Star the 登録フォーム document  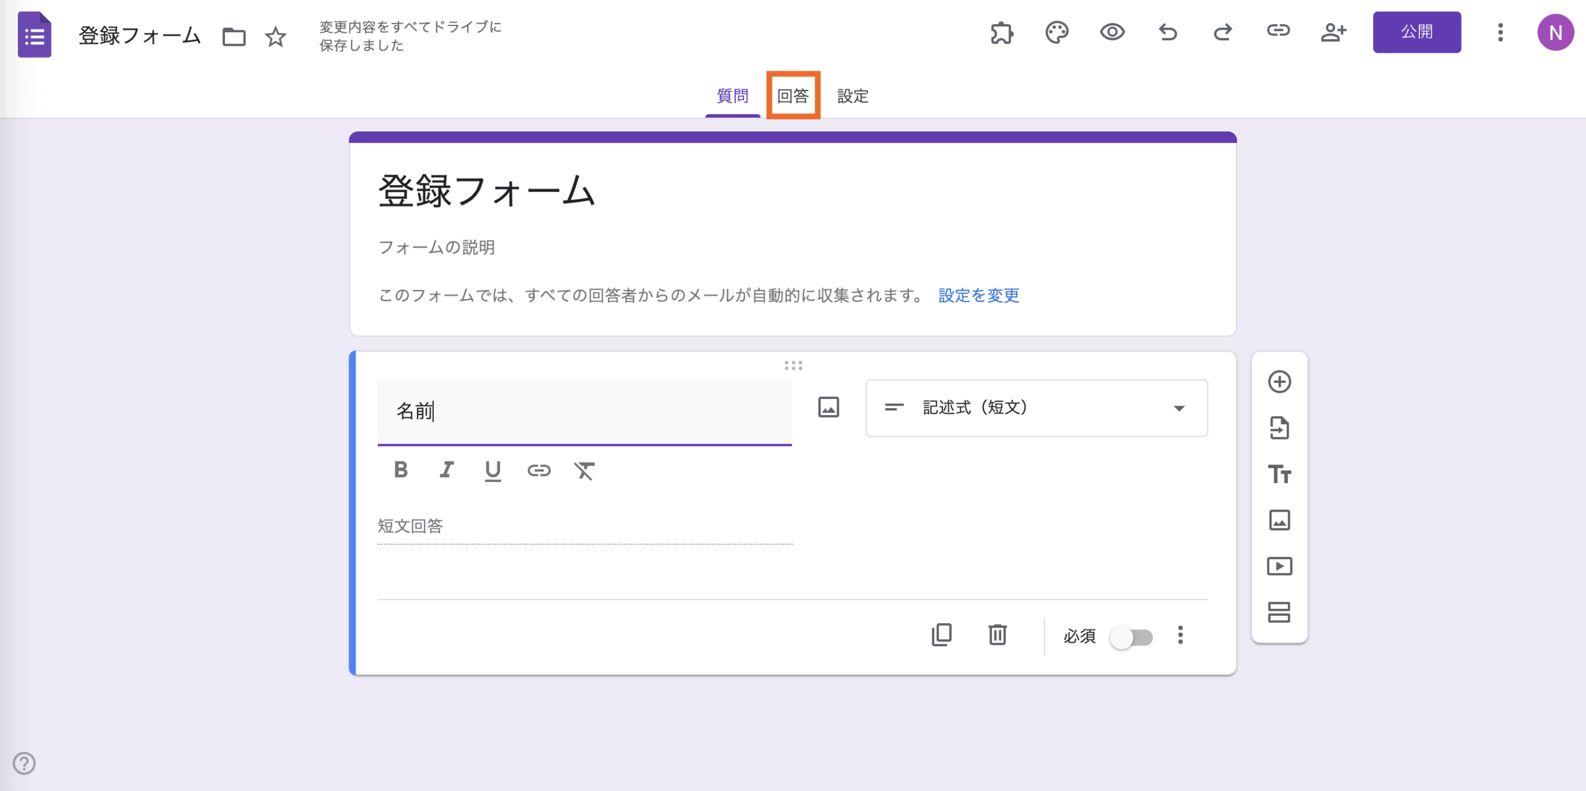(x=276, y=37)
